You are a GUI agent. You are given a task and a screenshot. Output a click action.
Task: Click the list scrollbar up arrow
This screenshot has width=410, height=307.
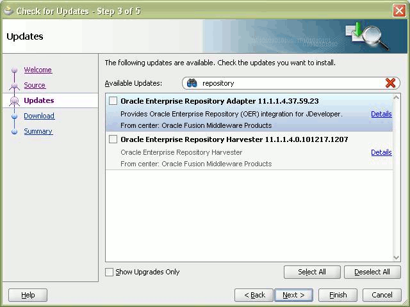point(396,98)
